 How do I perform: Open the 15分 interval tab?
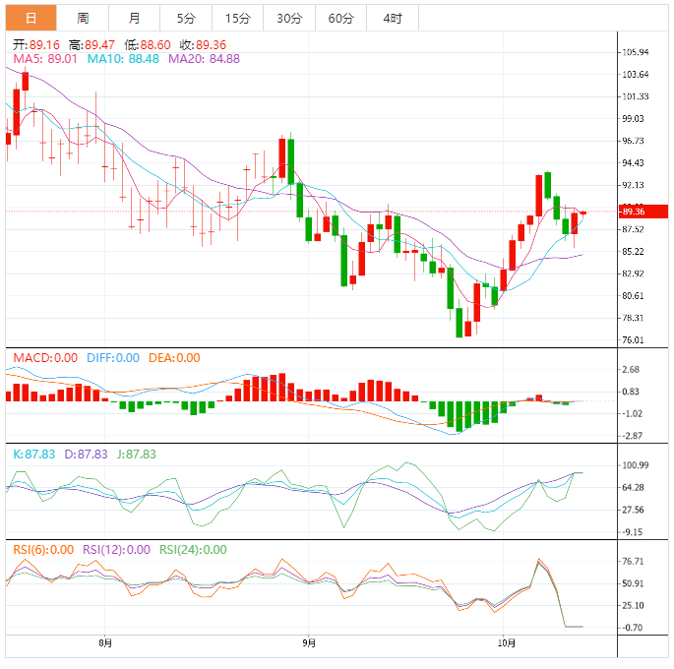point(238,18)
